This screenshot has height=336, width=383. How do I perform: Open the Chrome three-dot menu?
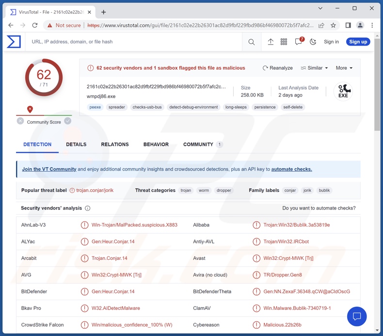[372, 25]
